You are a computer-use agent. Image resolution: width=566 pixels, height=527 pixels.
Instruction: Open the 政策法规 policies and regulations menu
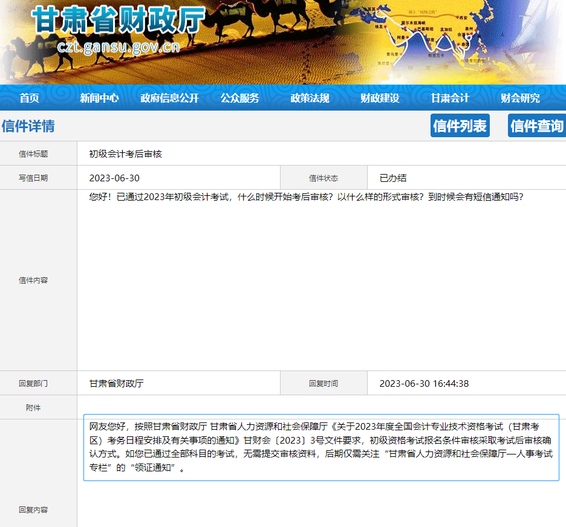(x=310, y=97)
